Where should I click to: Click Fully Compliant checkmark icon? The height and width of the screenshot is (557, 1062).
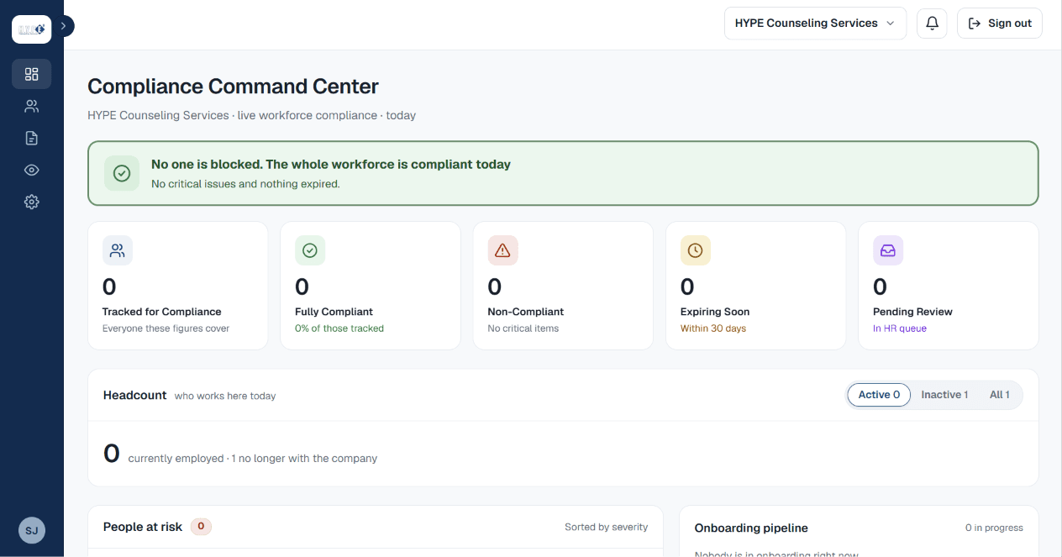pos(310,250)
